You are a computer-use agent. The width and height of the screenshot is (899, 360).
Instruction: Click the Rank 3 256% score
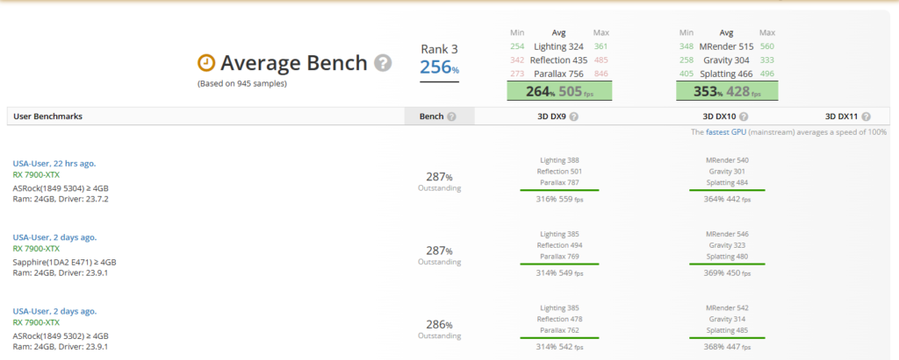[439, 67]
